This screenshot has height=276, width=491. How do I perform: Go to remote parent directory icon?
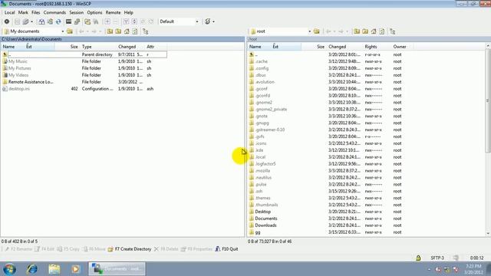(x=357, y=31)
